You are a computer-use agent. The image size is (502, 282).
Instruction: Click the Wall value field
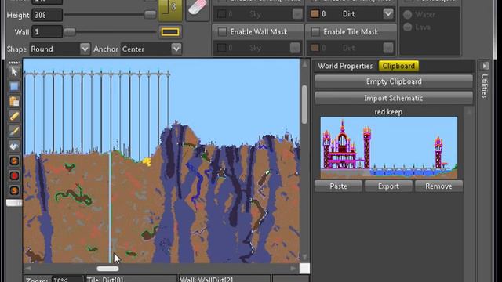(x=47, y=31)
